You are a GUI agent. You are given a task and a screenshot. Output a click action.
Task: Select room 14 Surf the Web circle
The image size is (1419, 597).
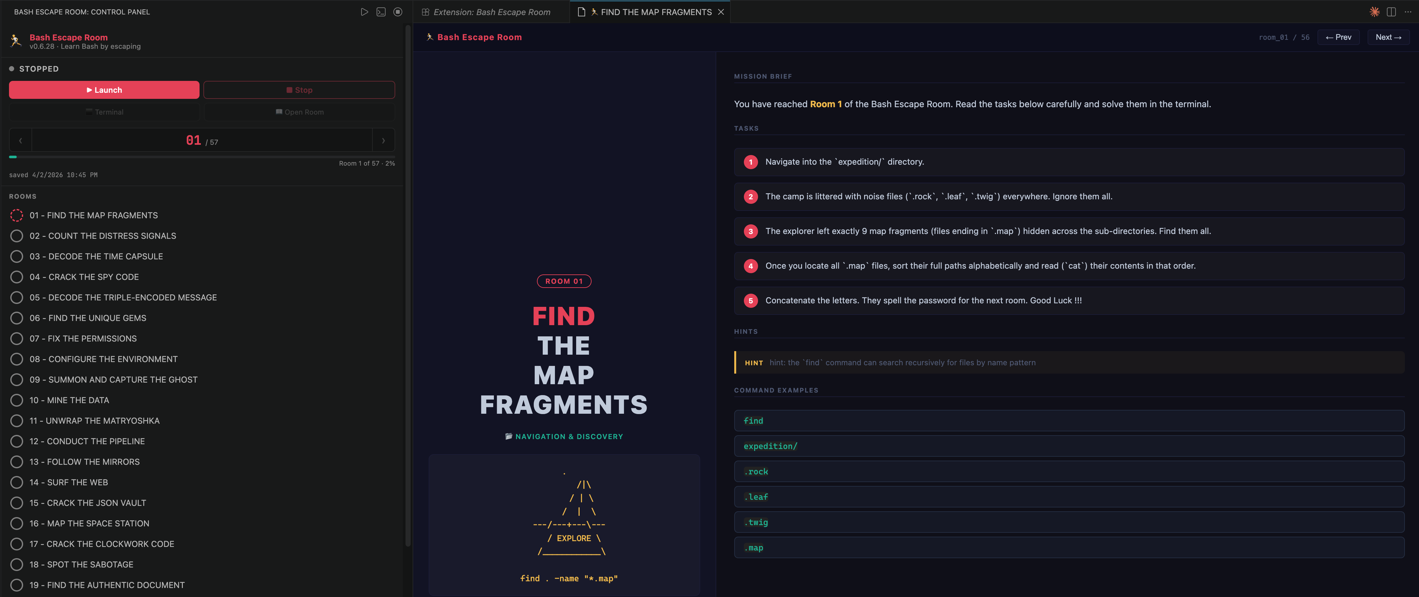16,482
